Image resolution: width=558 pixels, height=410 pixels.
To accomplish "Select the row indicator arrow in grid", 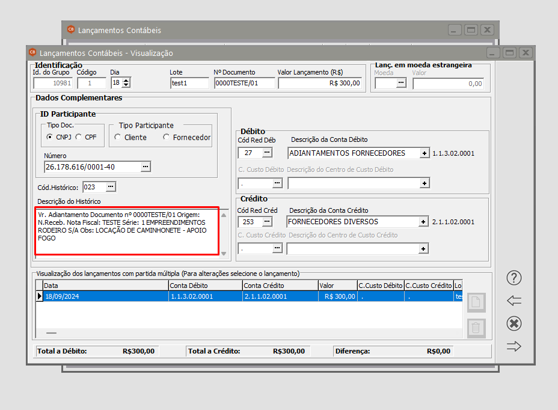I will (40, 296).
